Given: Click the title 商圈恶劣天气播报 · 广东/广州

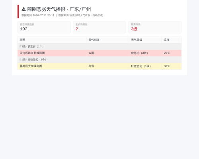Looking at the screenshot, I should click(59, 9).
